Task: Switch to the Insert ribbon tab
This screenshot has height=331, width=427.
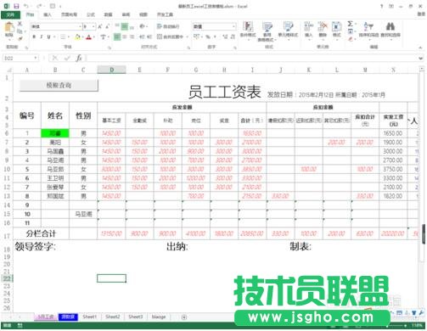Action: coord(48,14)
